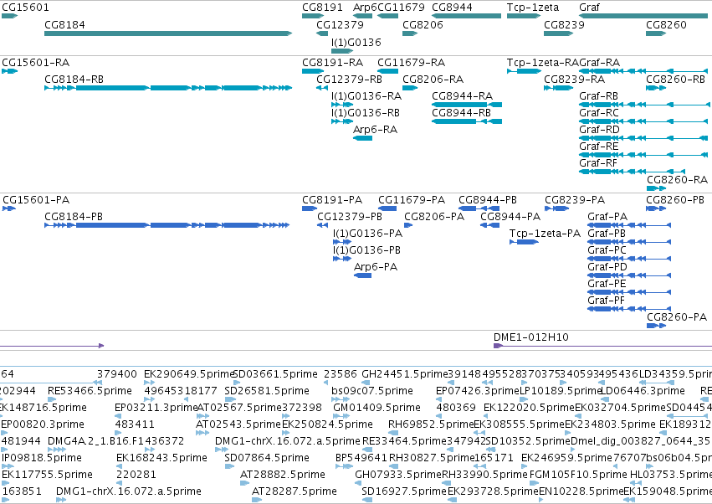Select the CG8944-PB protein label

[488, 200]
